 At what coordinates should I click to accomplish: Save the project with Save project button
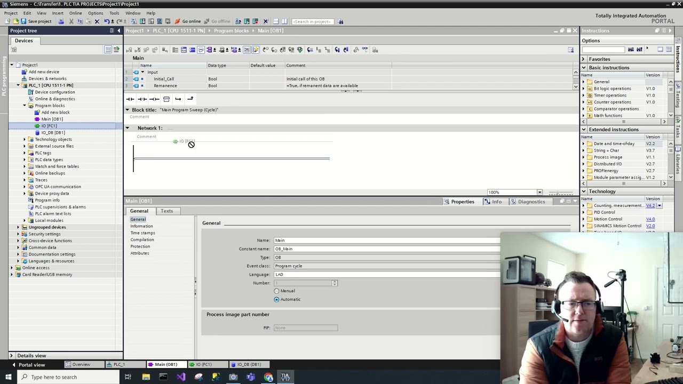click(x=36, y=21)
